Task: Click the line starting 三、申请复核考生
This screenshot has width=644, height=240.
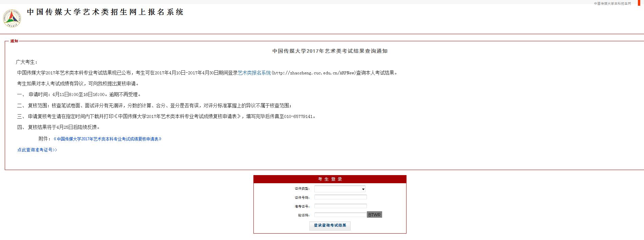Action: click(x=167, y=116)
